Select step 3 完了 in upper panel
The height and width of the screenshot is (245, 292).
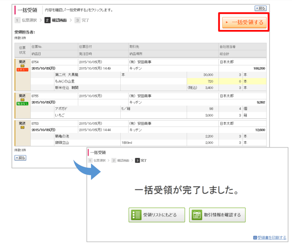coord(82,20)
